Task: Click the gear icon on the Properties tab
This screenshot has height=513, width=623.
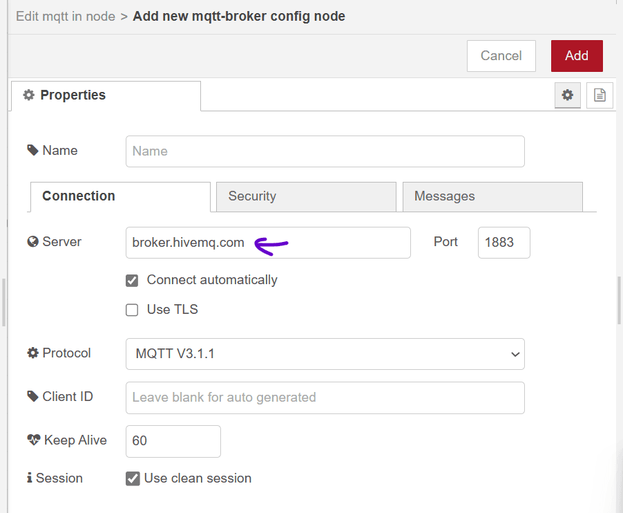Action: click(28, 95)
